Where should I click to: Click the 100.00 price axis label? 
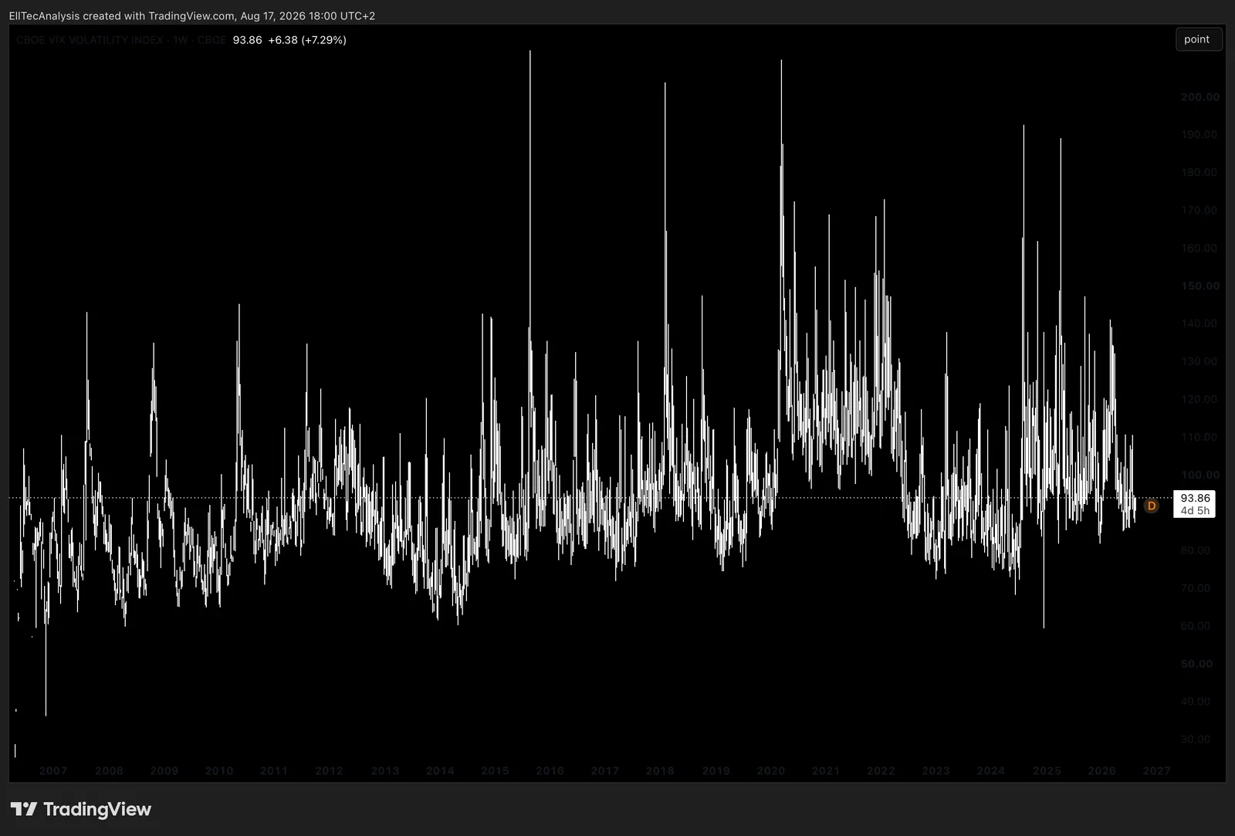[x=1200, y=475]
